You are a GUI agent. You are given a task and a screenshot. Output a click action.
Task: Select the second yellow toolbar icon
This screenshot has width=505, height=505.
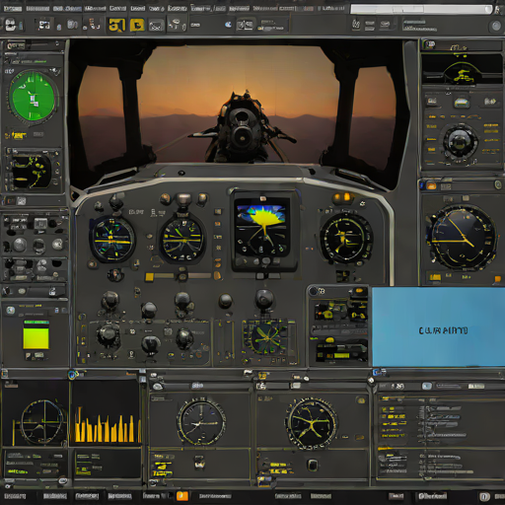[137, 25]
